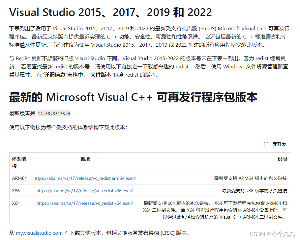Click the dashed-bracket icon left of 展开表

click(x=266, y=144)
